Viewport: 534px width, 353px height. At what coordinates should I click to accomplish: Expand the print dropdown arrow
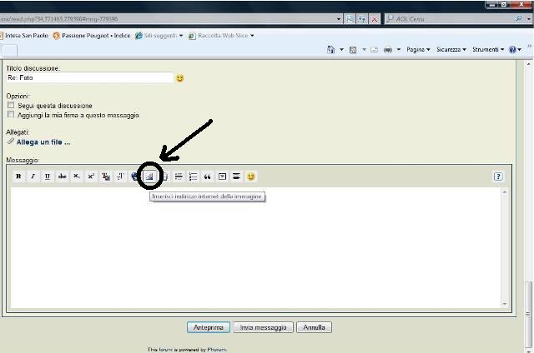click(399, 50)
